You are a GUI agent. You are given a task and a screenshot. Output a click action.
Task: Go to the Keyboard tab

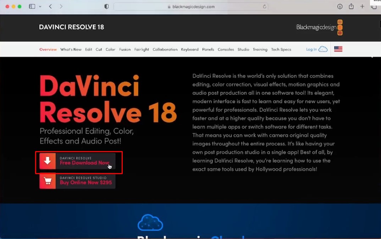tap(190, 49)
